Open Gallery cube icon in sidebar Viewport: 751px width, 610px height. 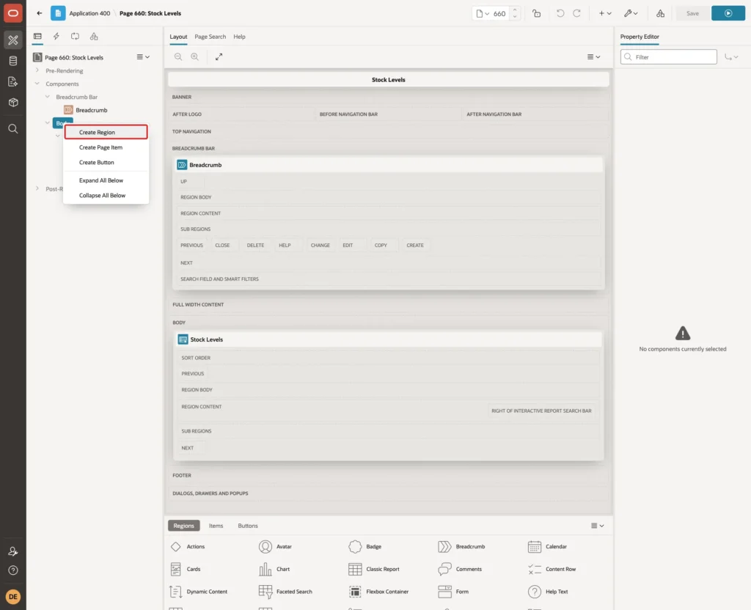[13, 103]
